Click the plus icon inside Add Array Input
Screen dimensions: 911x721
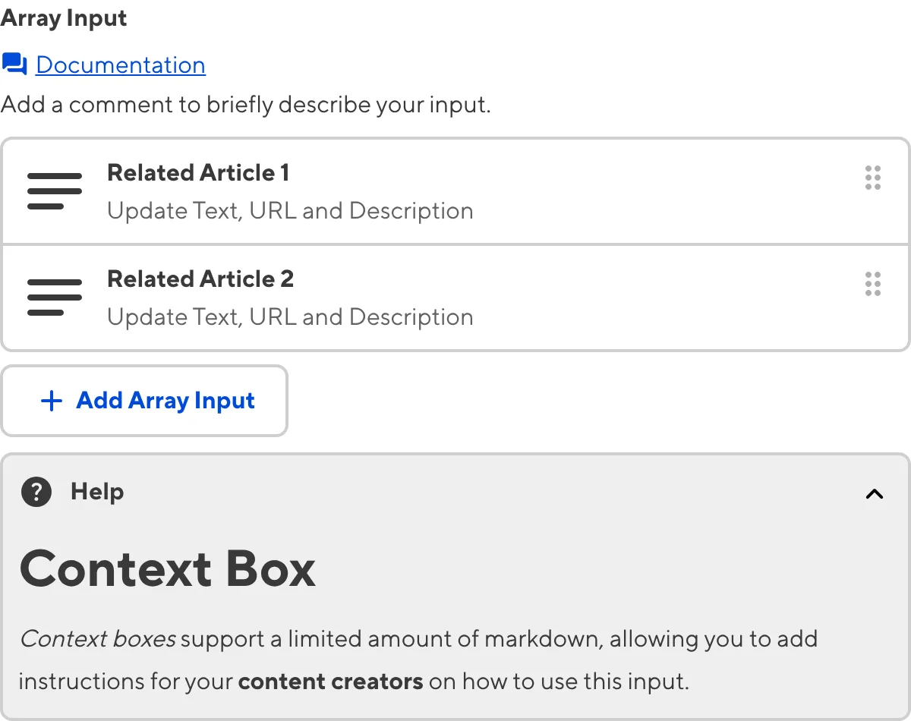pos(51,400)
